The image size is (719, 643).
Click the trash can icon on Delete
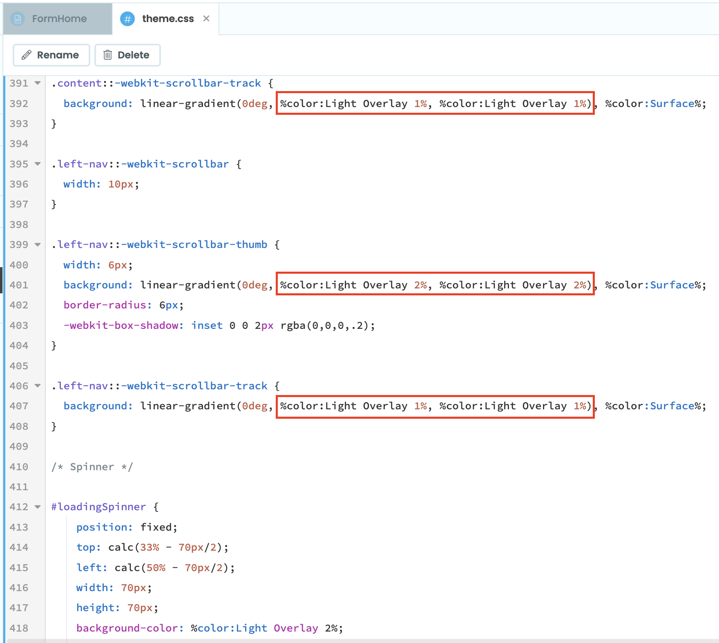pyautogui.click(x=107, y=55)
